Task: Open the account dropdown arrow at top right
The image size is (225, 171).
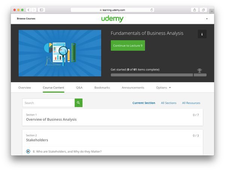Action: [x=207, y=19]
